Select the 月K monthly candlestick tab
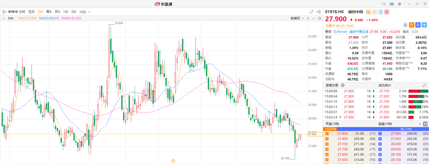This screenshot has height=164, width=429. pos(57,12)
